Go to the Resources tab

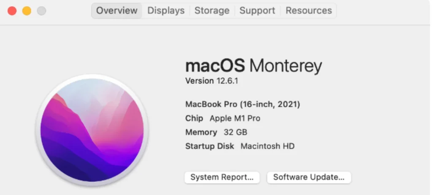[x=308, y=11]
